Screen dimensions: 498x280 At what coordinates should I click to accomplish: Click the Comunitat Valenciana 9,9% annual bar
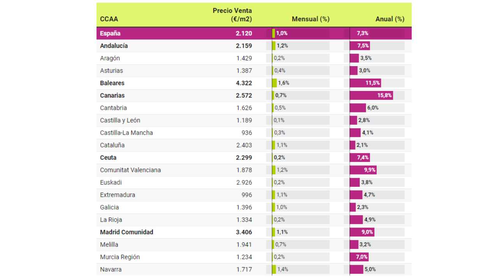[363, 170]
